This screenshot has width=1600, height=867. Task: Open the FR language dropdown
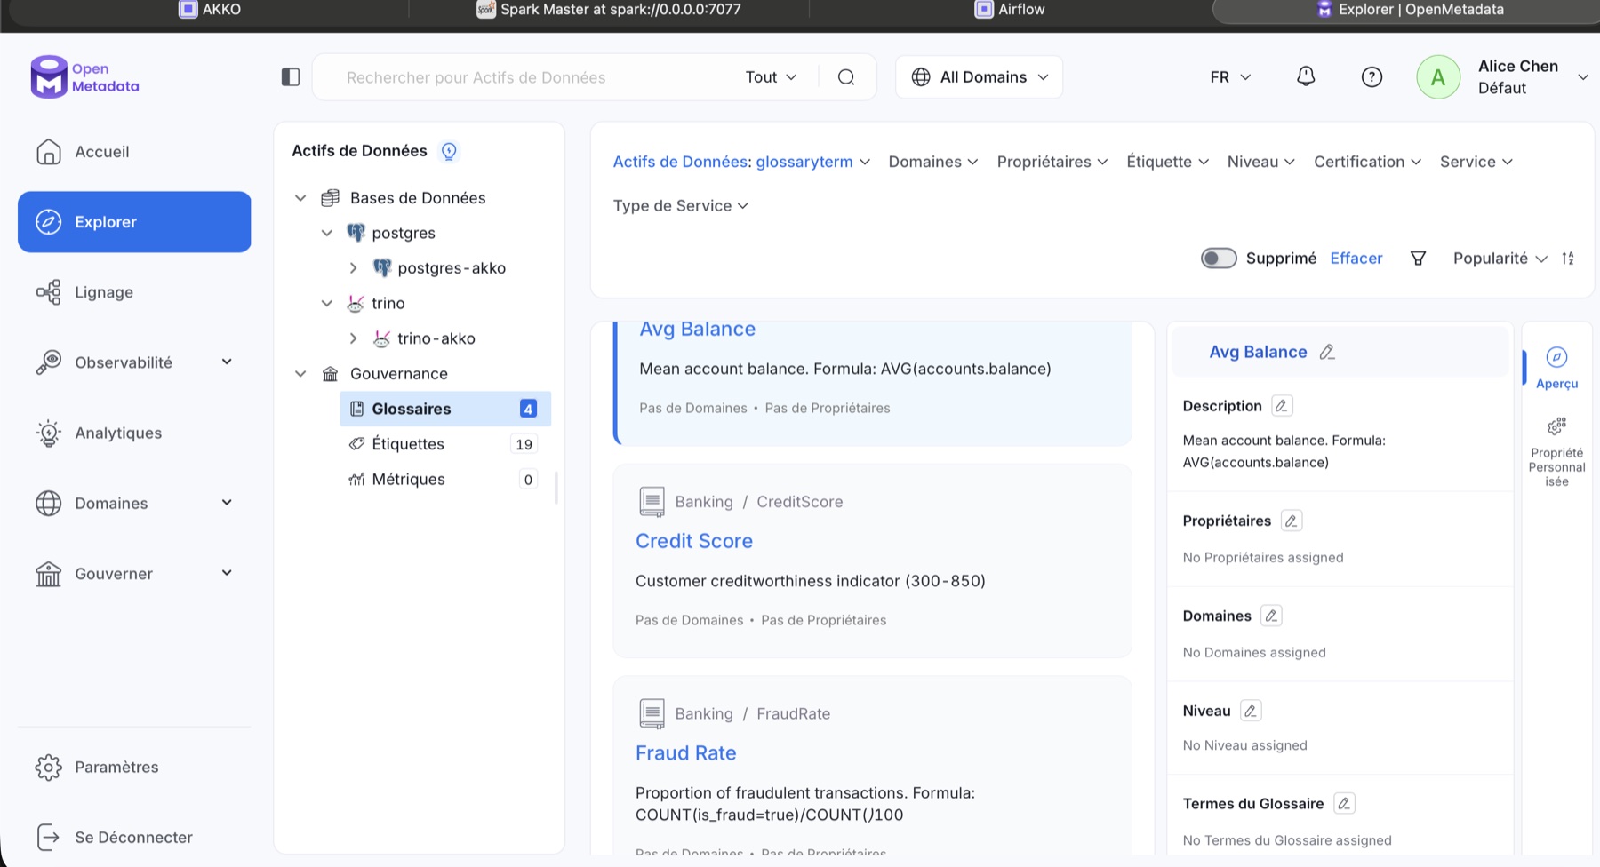point(1230,77)
